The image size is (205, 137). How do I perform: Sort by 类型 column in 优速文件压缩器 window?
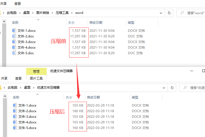[x=135, y=97]
